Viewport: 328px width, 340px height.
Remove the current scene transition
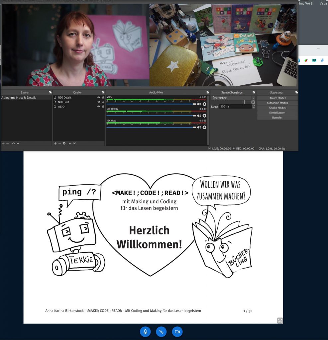(249, 102)
